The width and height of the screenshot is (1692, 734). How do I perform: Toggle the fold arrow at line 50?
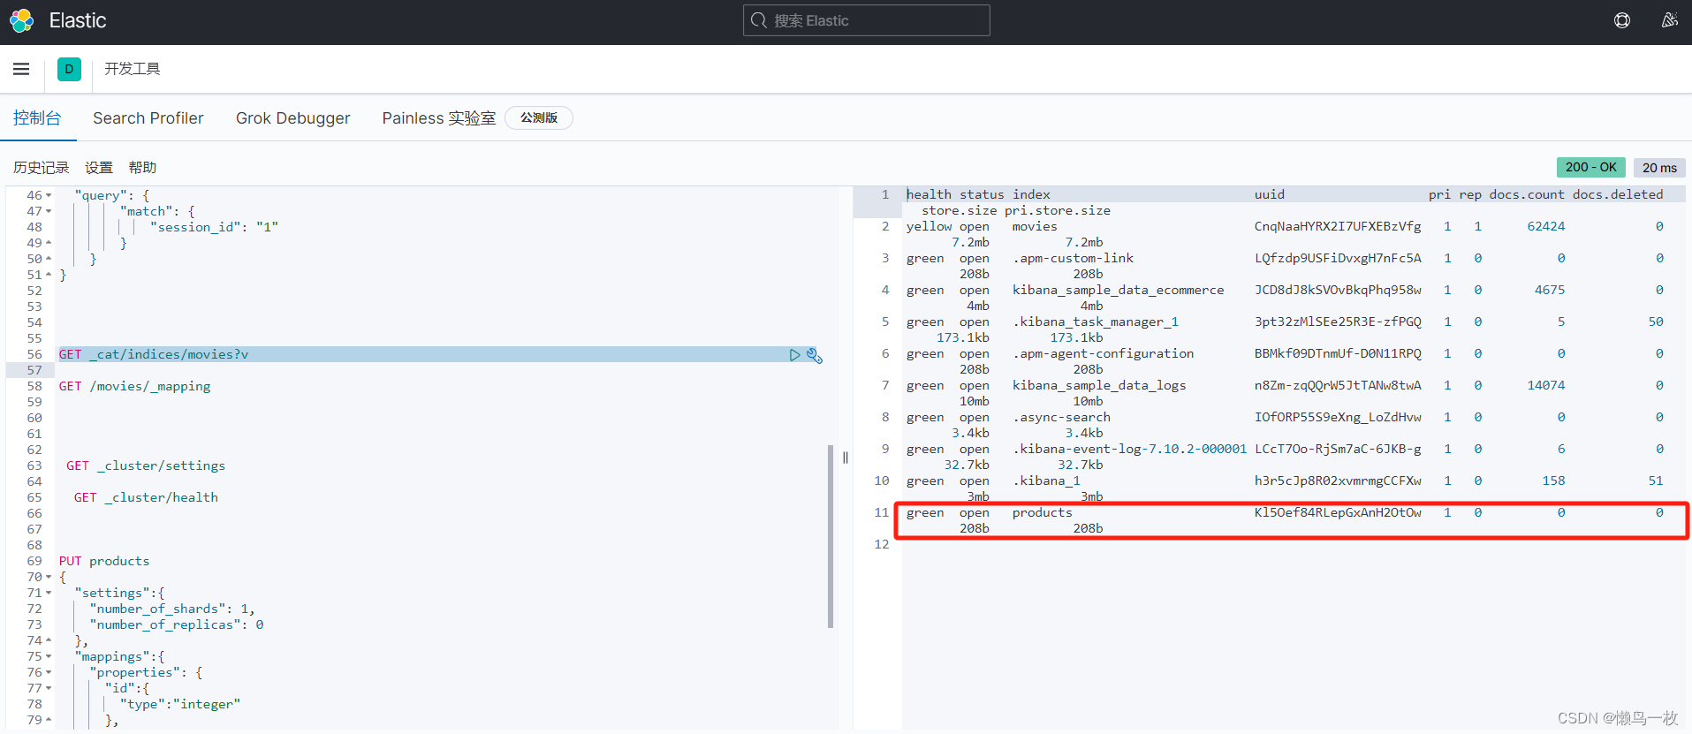pos(49,259)
